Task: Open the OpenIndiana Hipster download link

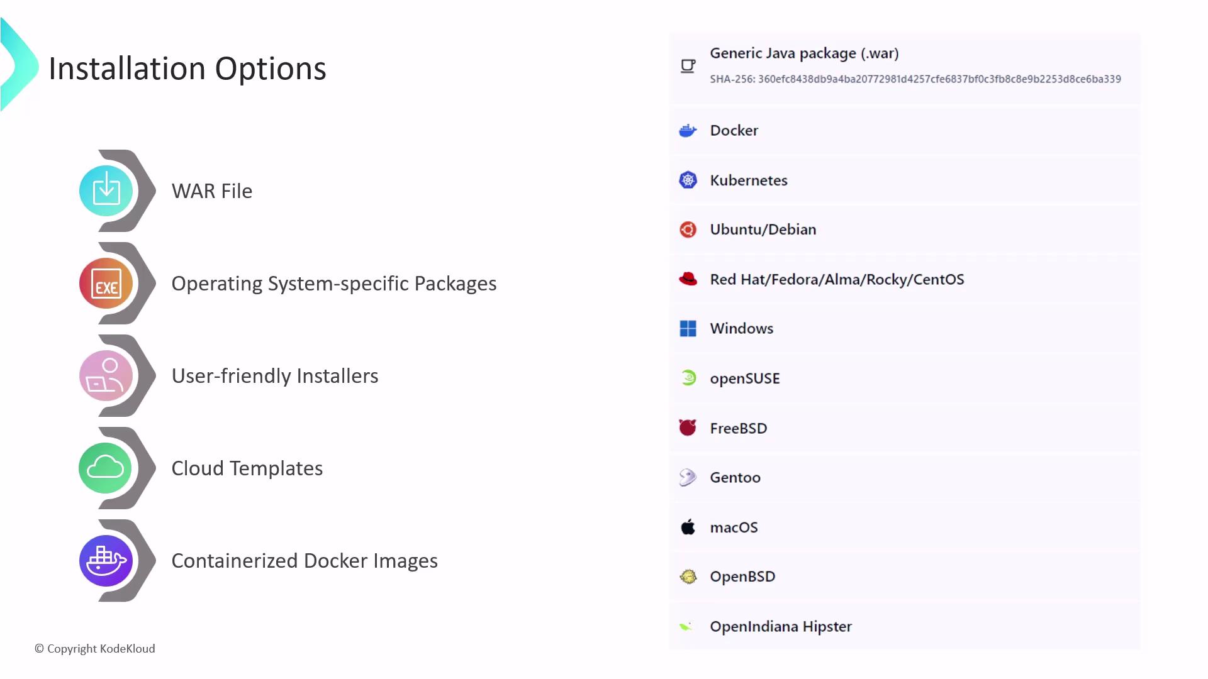Action: coord(780,627)
